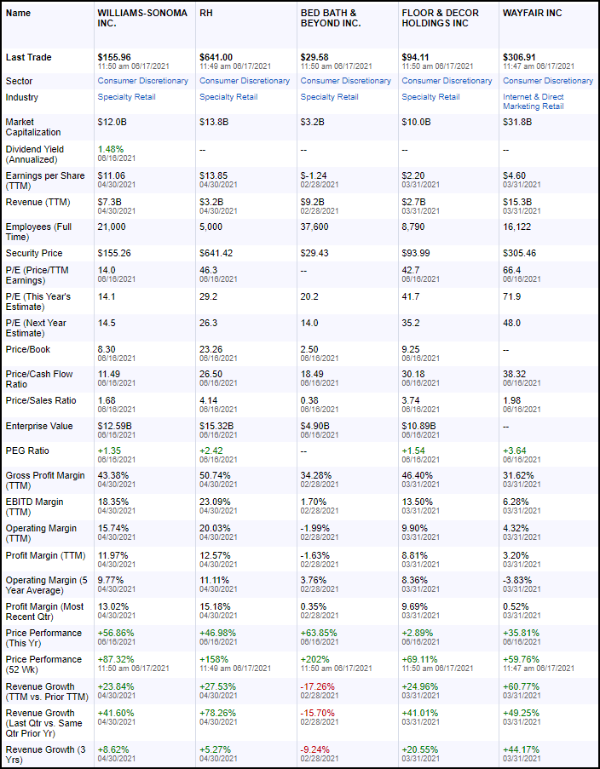This screenshot has width=600, height=769.
Task: Click the Employees (Full Time) label
Action: tap(39, 232)
